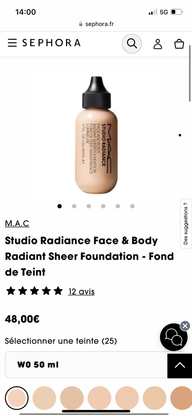Image resolution: width=192 pixels, height=416 pixels.
Task: Open the shopping basket icon
Action: 179,44
